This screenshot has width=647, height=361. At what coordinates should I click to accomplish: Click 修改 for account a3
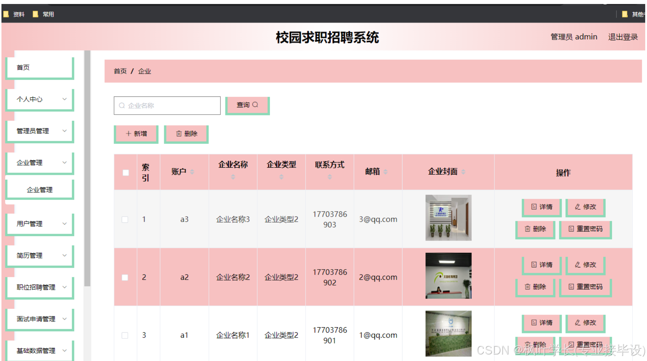tap(585, 207)
